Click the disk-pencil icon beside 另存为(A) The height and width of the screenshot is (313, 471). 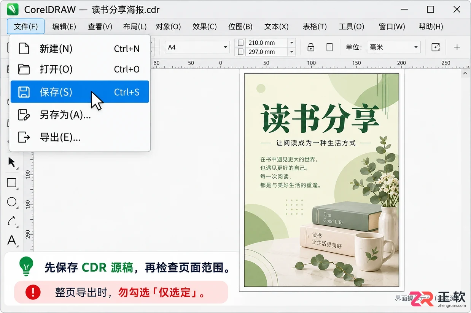tap(24, 115)
